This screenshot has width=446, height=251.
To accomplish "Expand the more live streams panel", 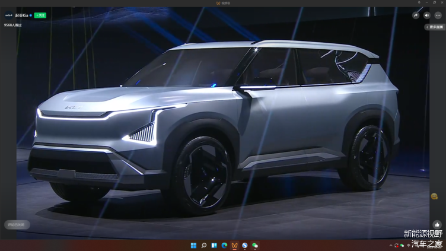I will click(x=435, y=27).
